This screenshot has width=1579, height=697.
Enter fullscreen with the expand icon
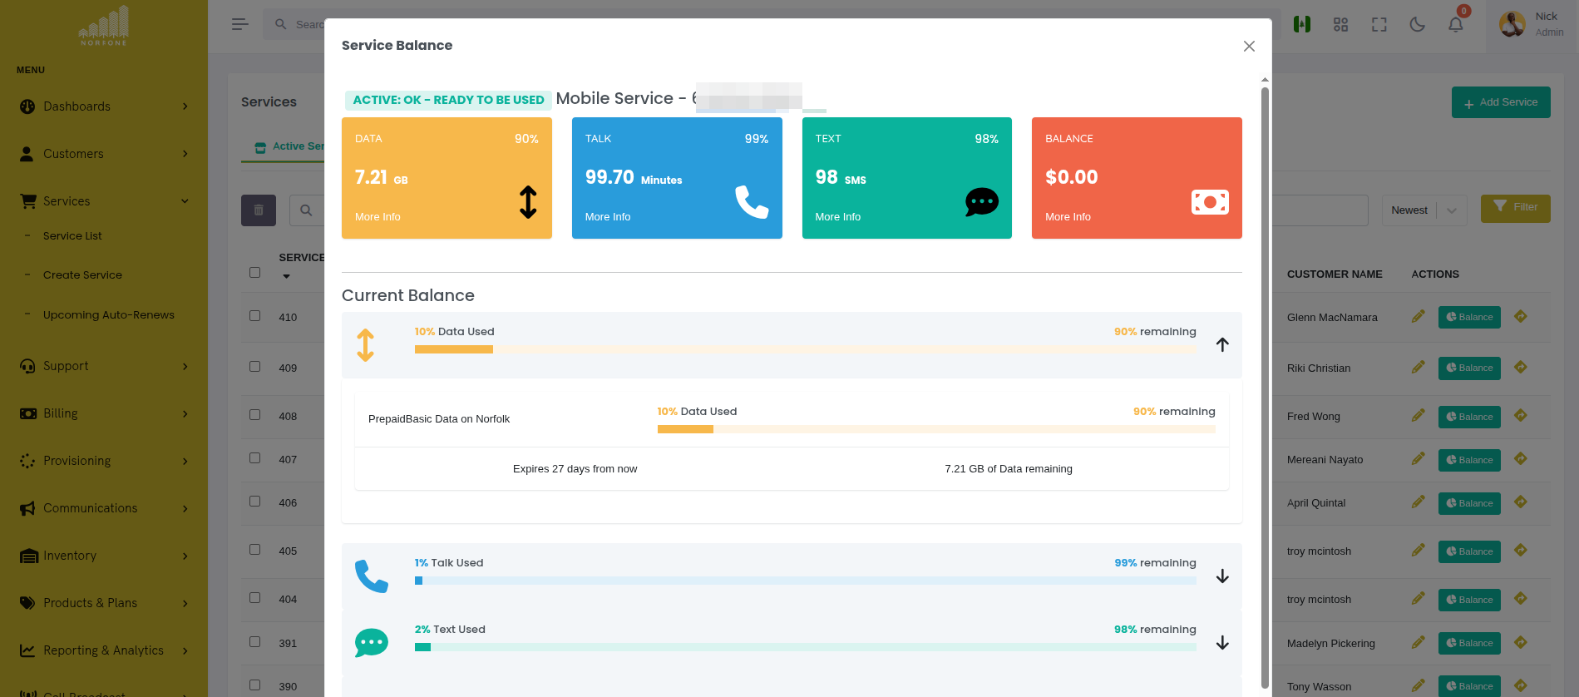pos(1379,25)
